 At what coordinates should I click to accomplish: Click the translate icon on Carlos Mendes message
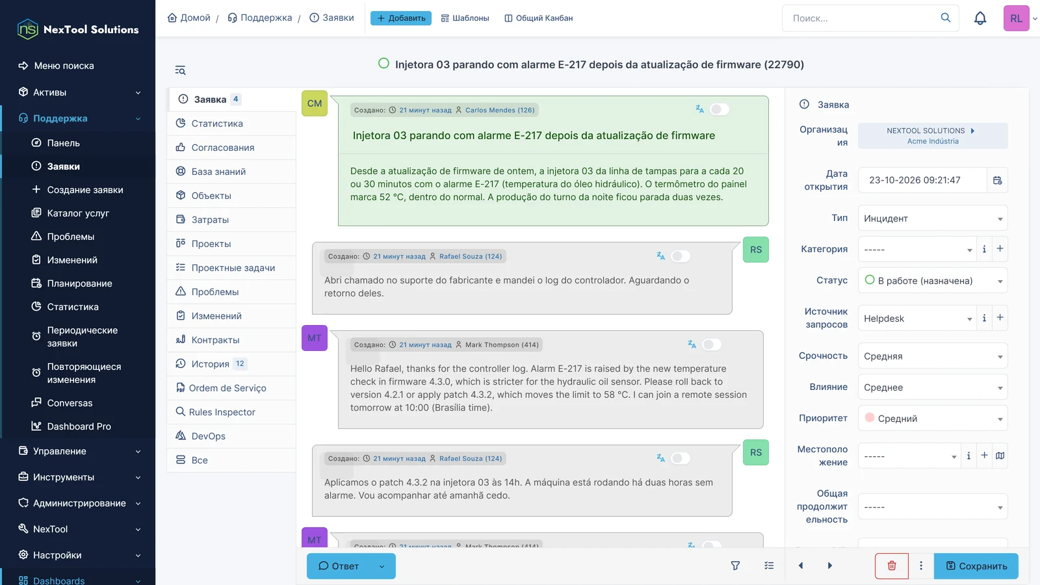(699, 109)
